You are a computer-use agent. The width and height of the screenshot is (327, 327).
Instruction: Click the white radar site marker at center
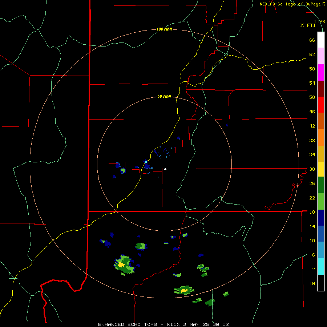pos(165,169)
